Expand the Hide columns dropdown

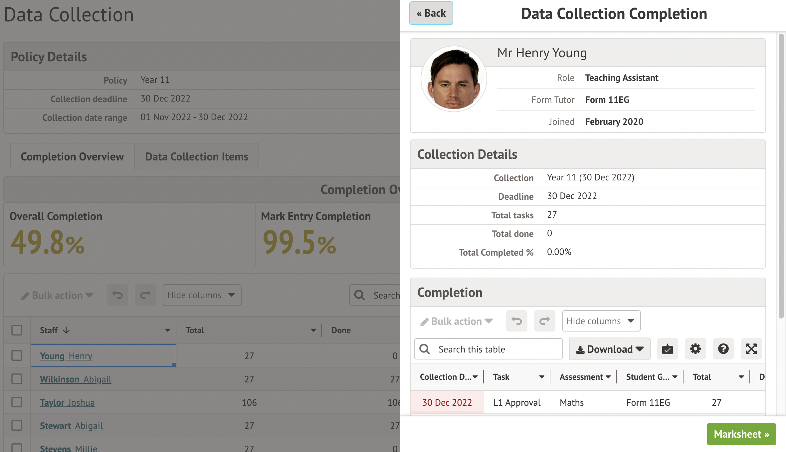click(x=601, y=321)
